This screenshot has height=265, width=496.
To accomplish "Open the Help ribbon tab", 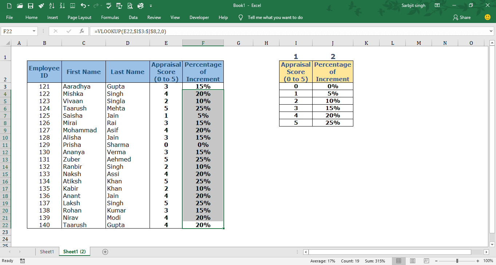I will click(223, 17).
